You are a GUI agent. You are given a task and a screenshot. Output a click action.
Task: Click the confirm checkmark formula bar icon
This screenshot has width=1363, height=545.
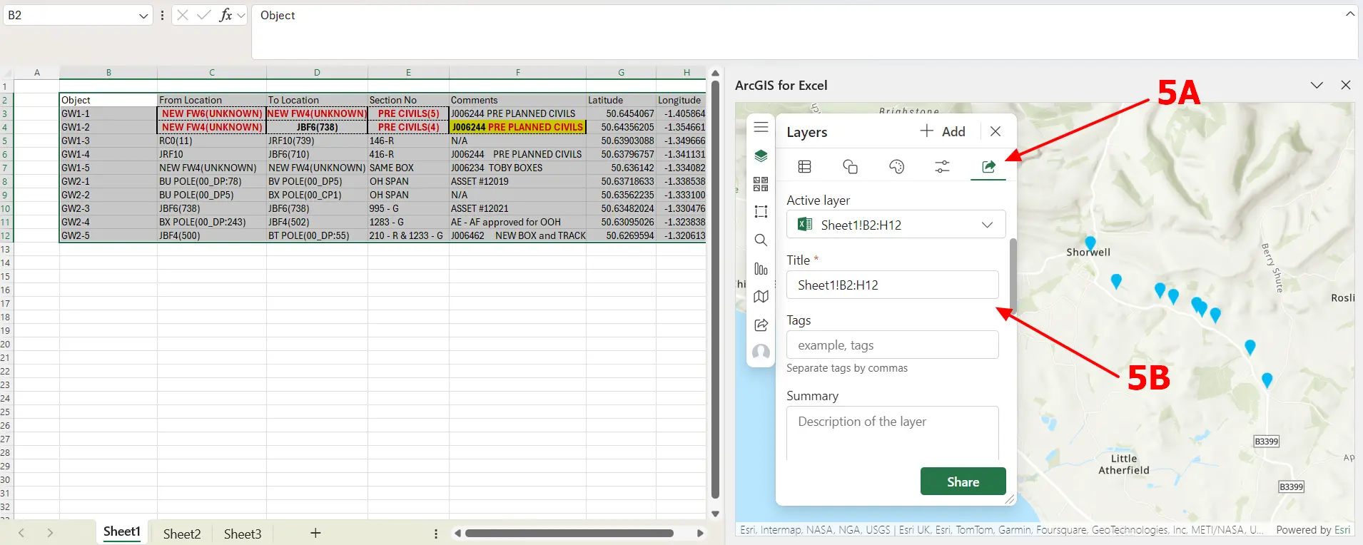204,15
